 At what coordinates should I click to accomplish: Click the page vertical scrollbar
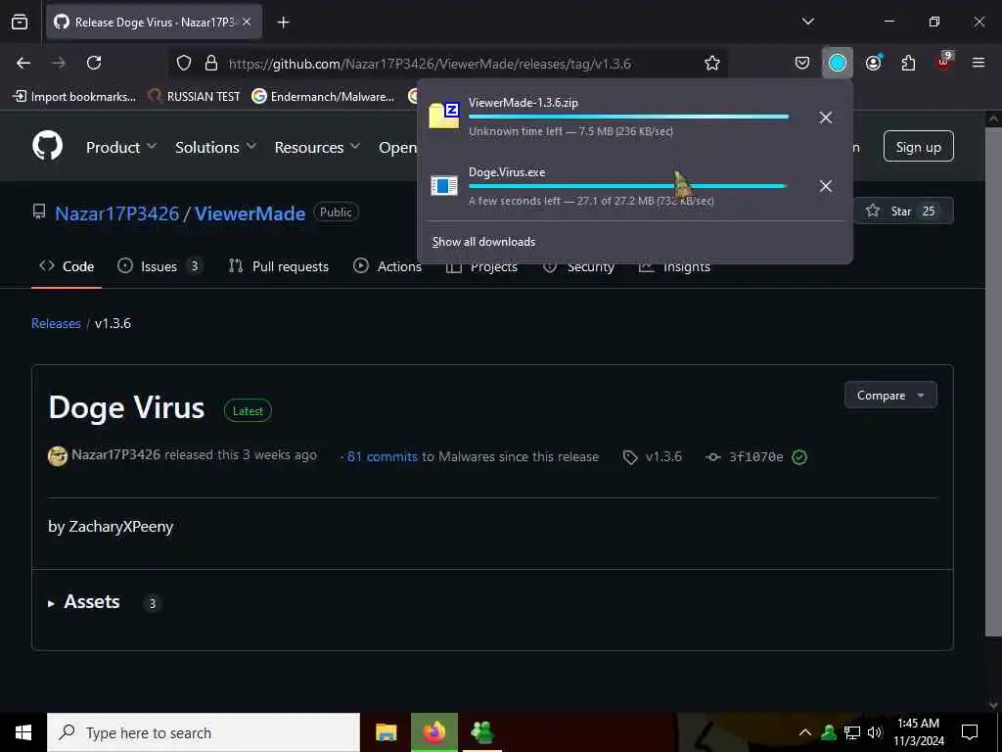point(992,382)
